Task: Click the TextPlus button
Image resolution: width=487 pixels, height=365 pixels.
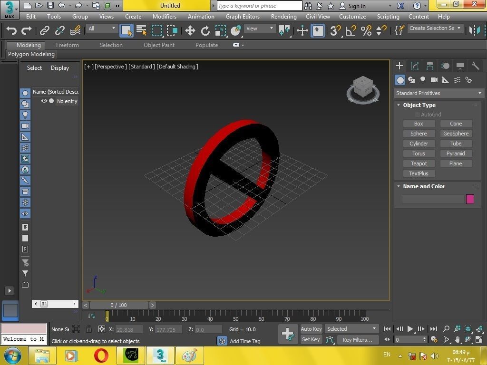Action: [419, 173]
